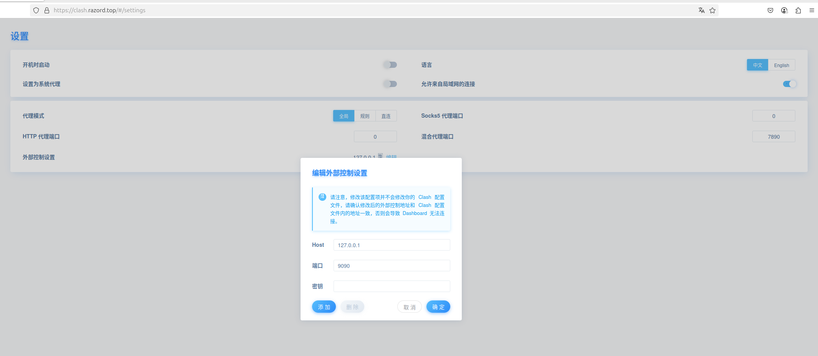Open the Firefox hamburger menu

pyautogui.click(x=812, y=10)
